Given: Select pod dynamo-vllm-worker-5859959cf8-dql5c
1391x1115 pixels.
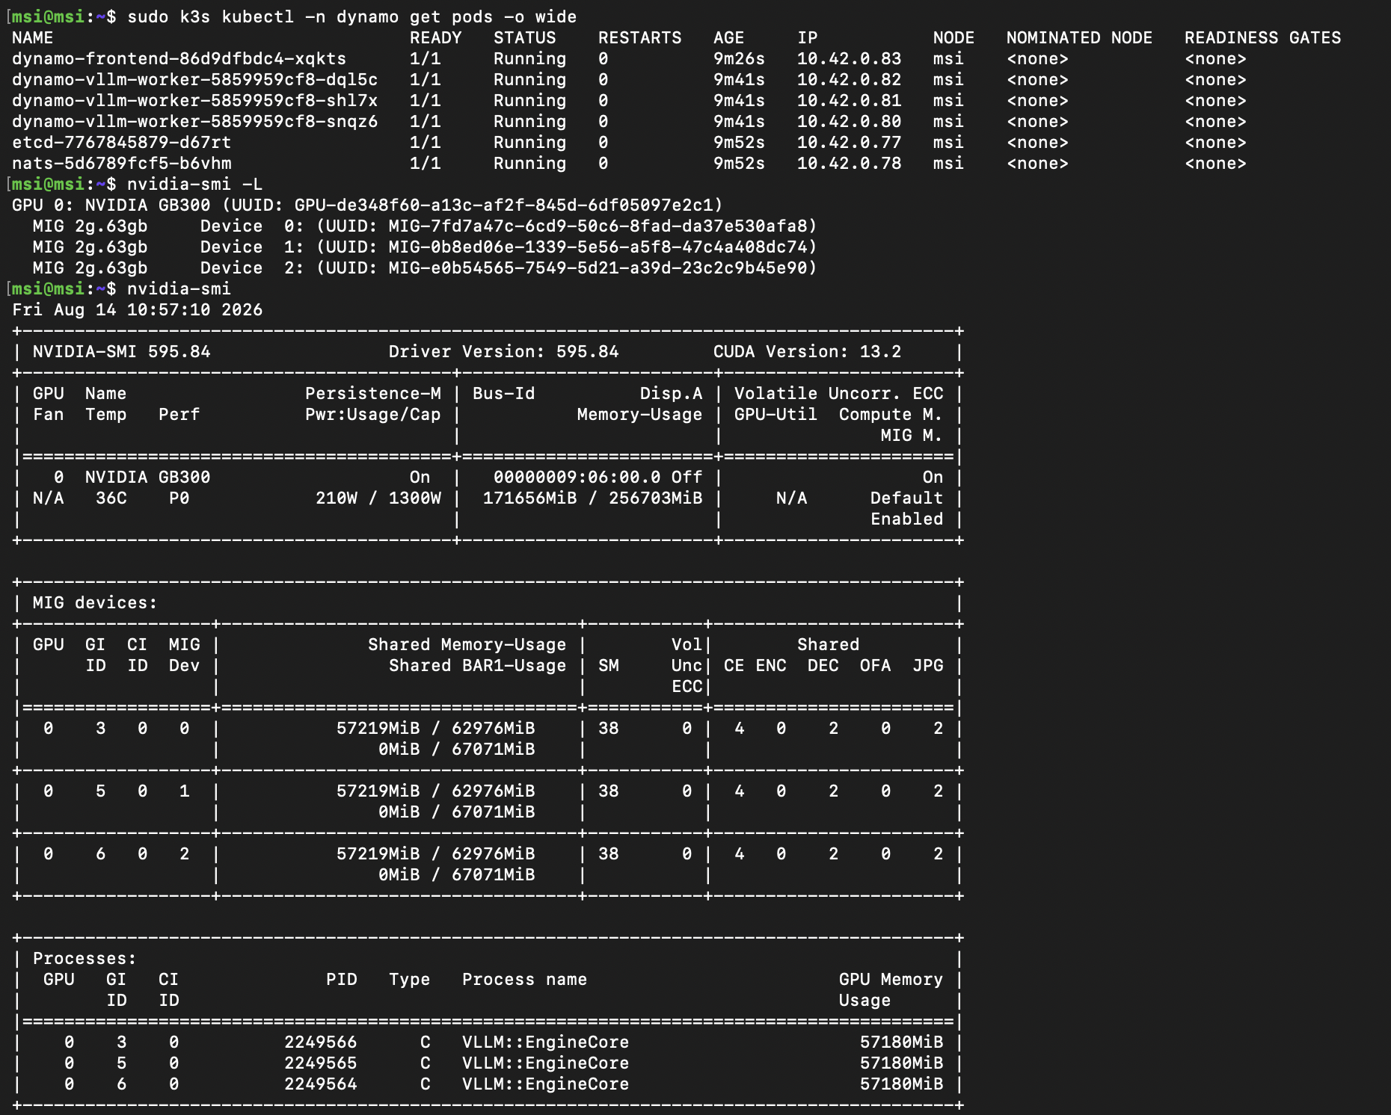Looking at the screenshot, I should coord(195,79).
